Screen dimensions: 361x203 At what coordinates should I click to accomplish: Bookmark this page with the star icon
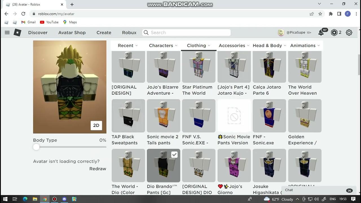[320, 14]
